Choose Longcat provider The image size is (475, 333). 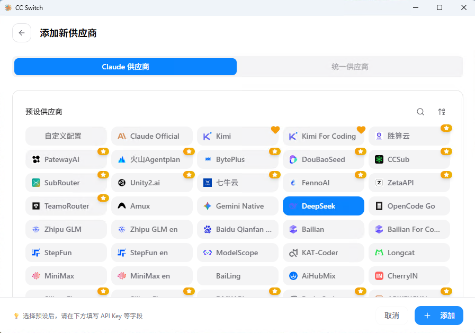409,253
